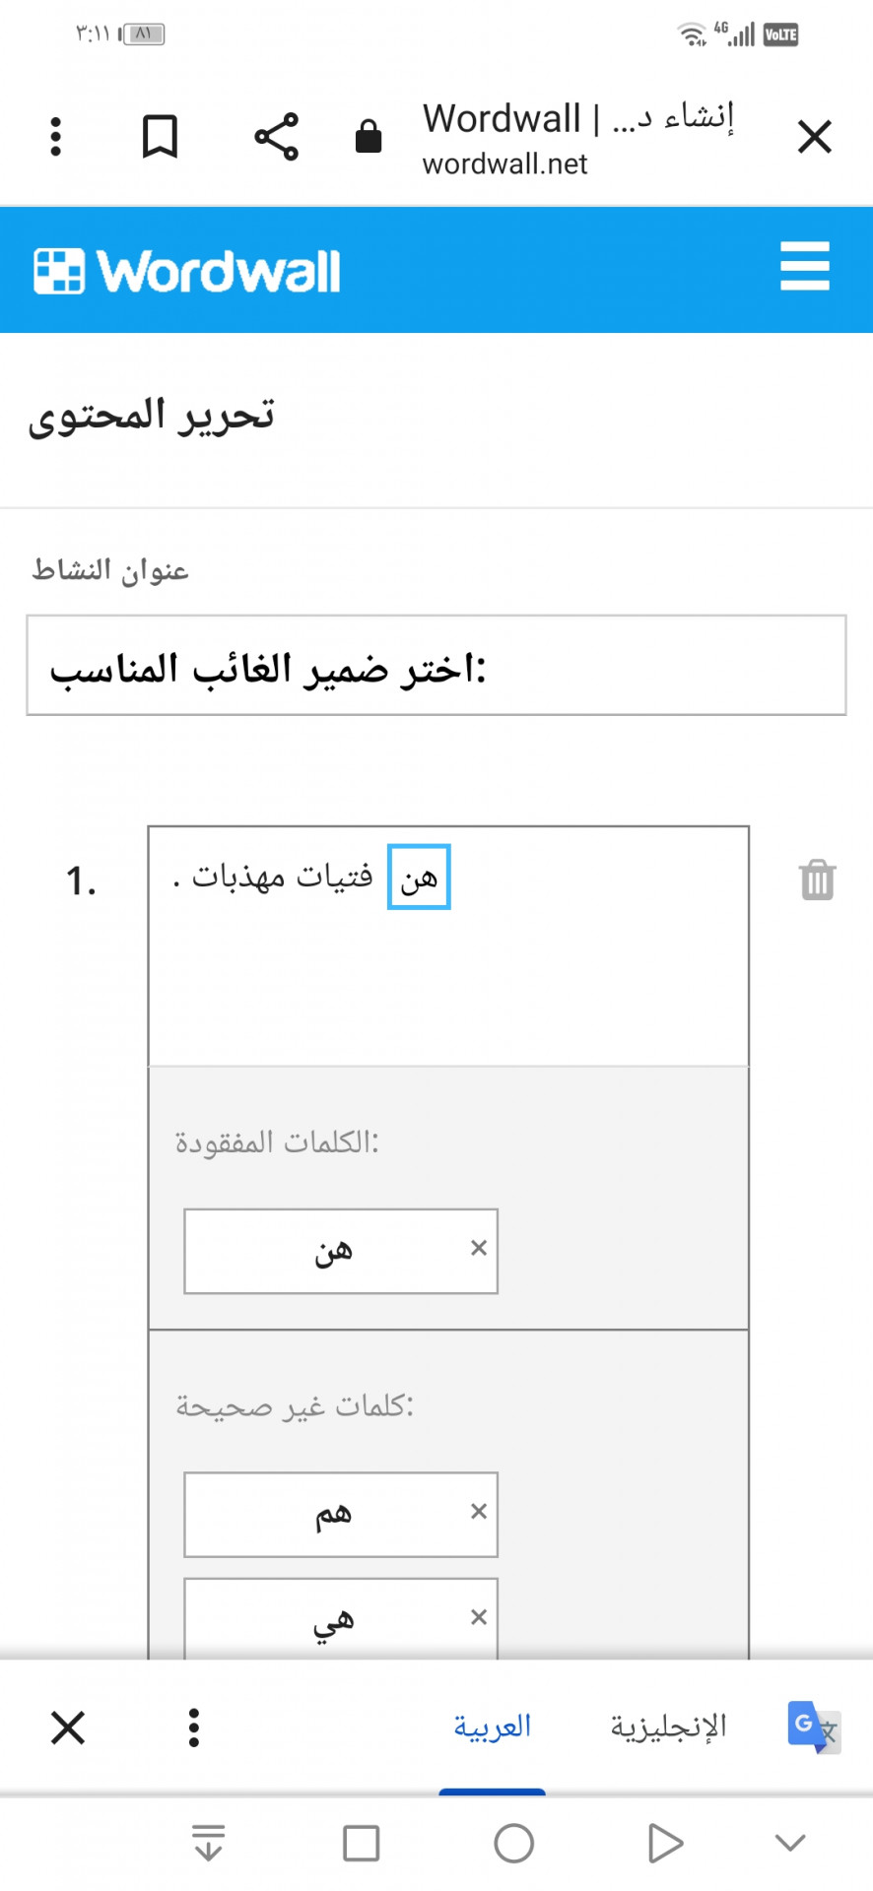The width and height of the screenshot is (873, 1891).
Task: Remove the missing word هن
Action: (x=479, y=1248)
